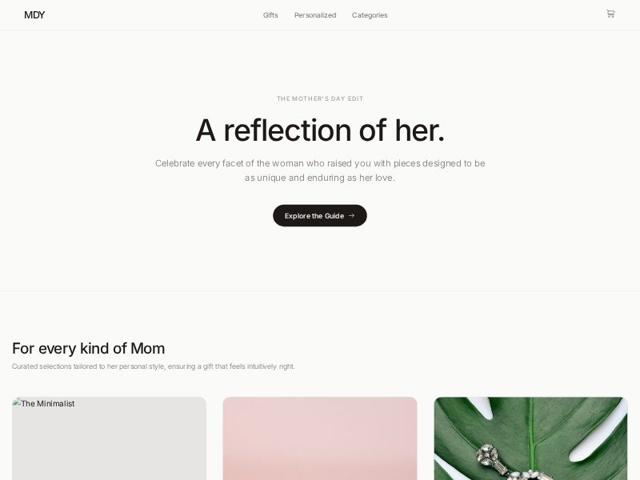Click the 'as unique and enduring' subtitle line
This screenshot has width=640, height=480.
320,178
